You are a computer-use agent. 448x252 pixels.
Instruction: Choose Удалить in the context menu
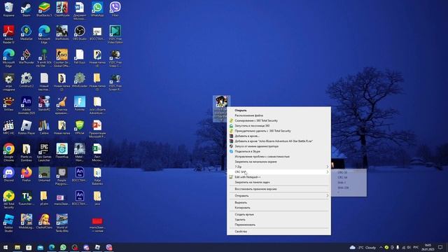tap(240, 220)
